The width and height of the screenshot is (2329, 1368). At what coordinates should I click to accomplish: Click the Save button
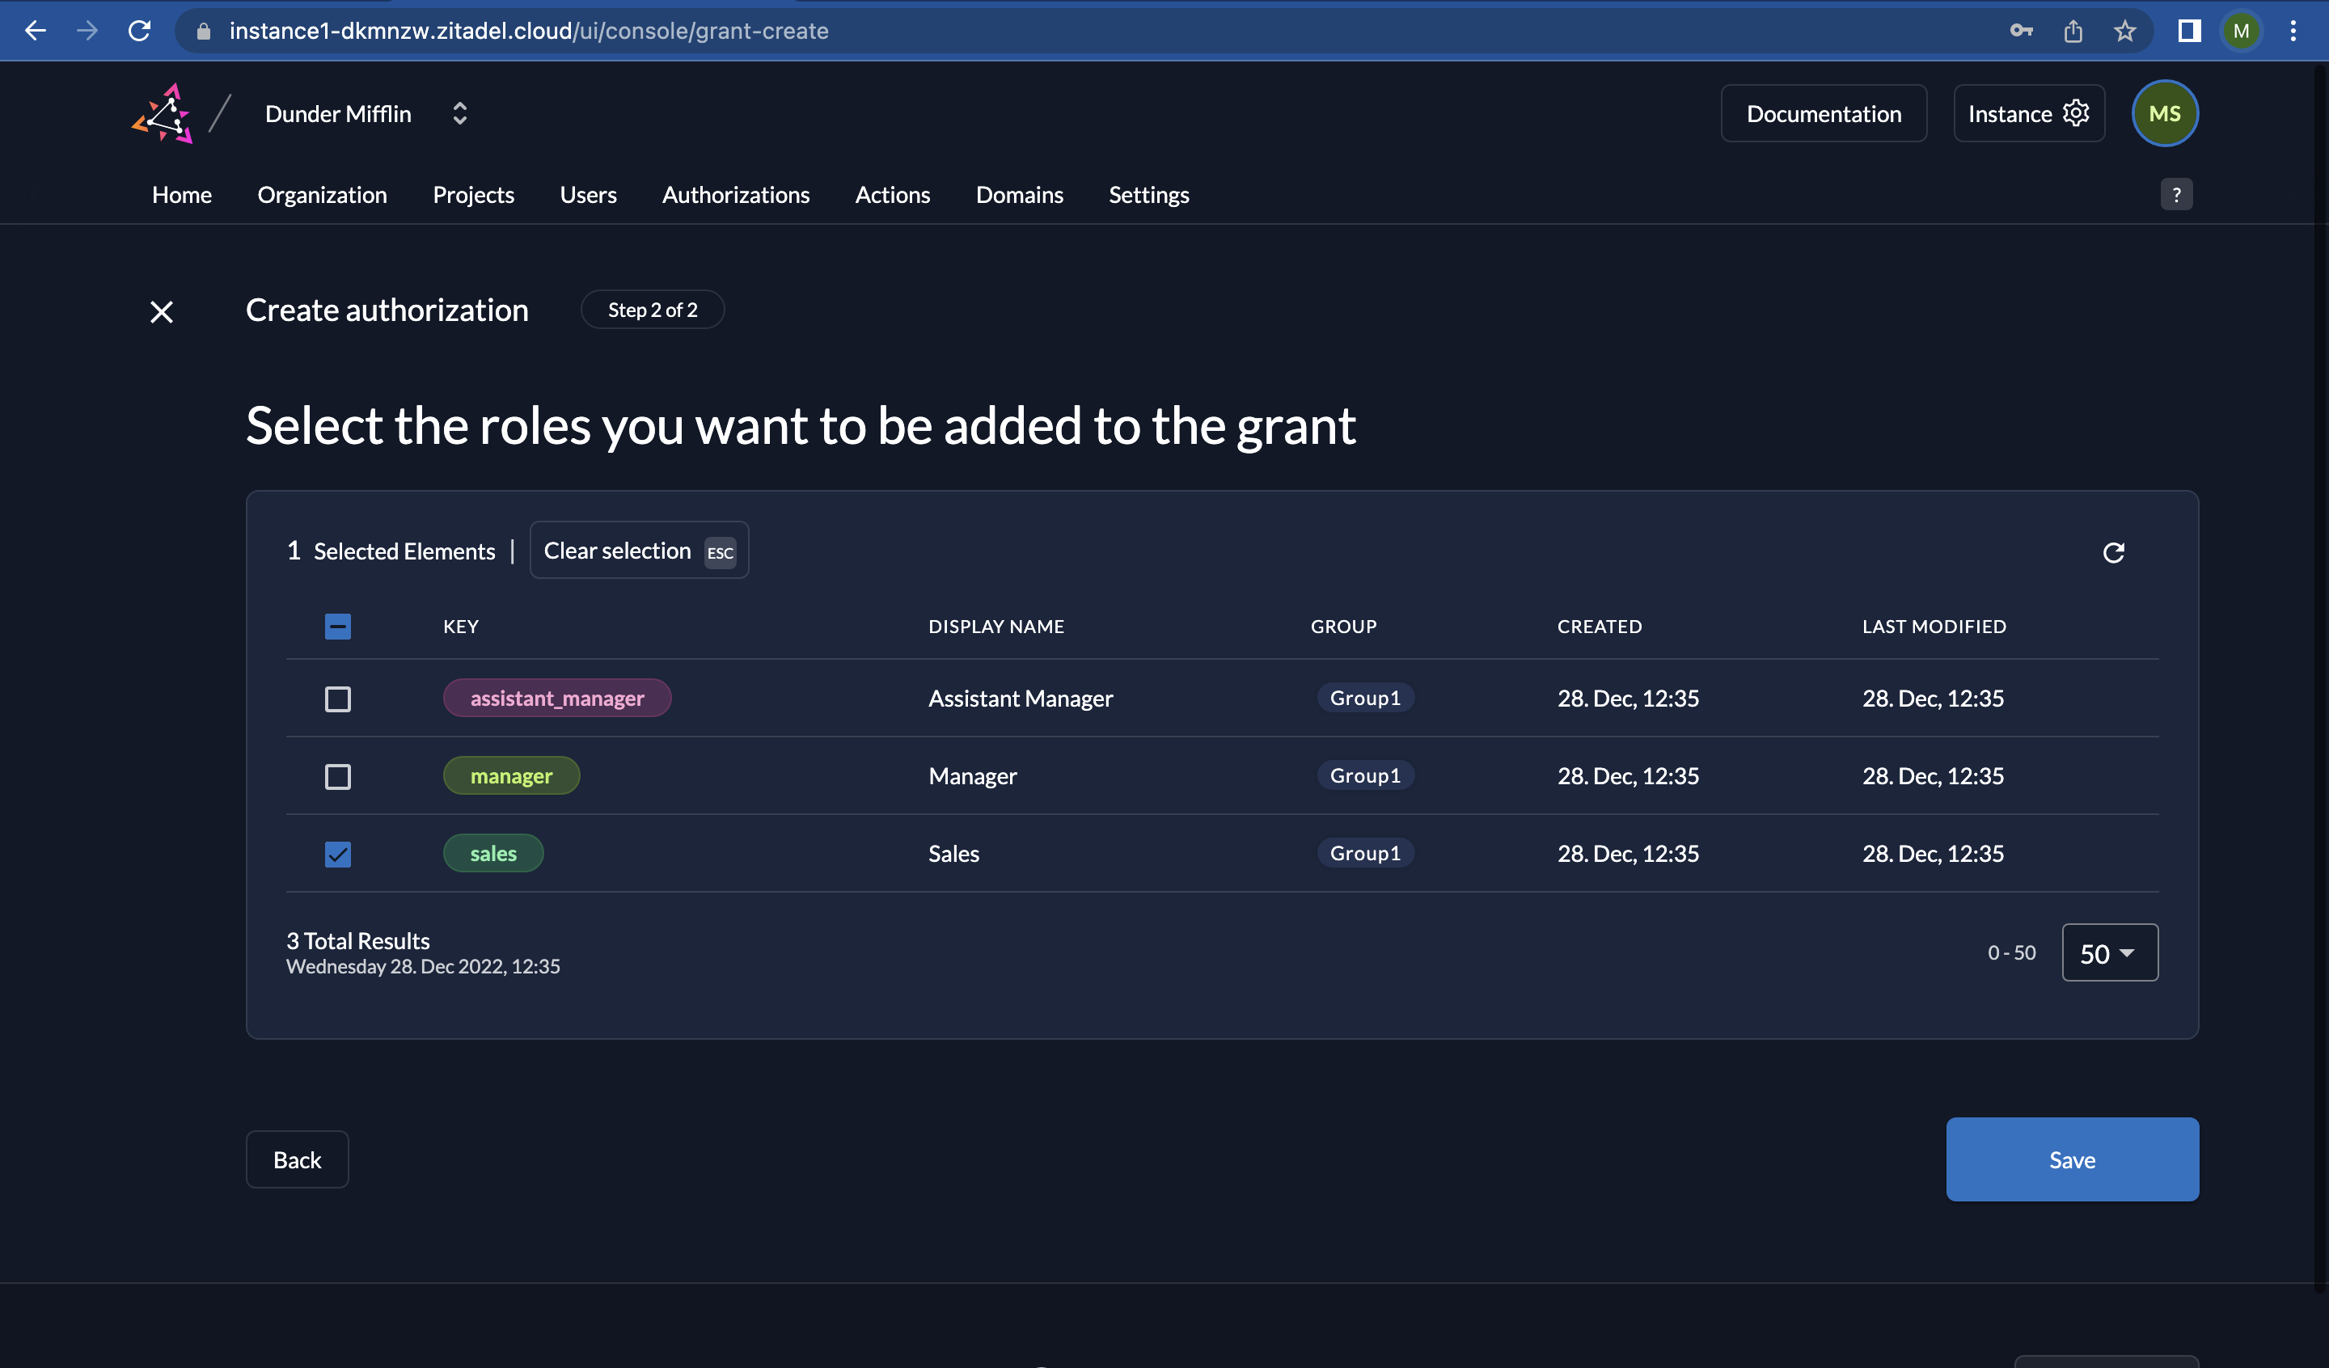coord(2071,1159)
